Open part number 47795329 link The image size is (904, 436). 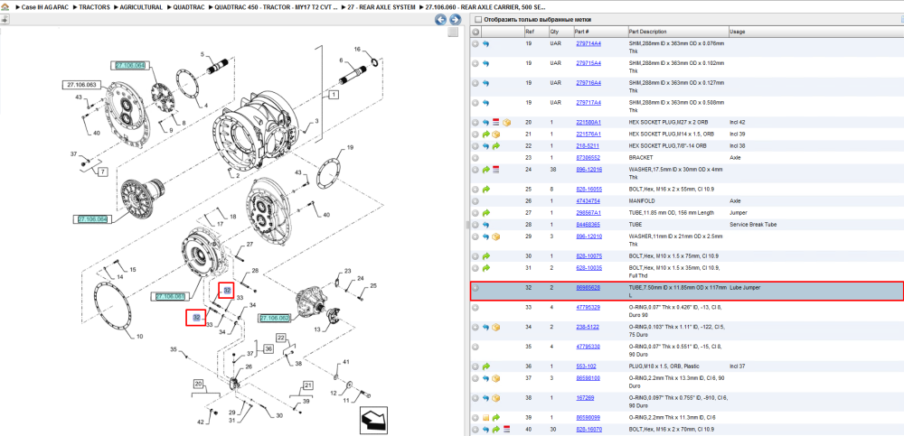point(589,308)
